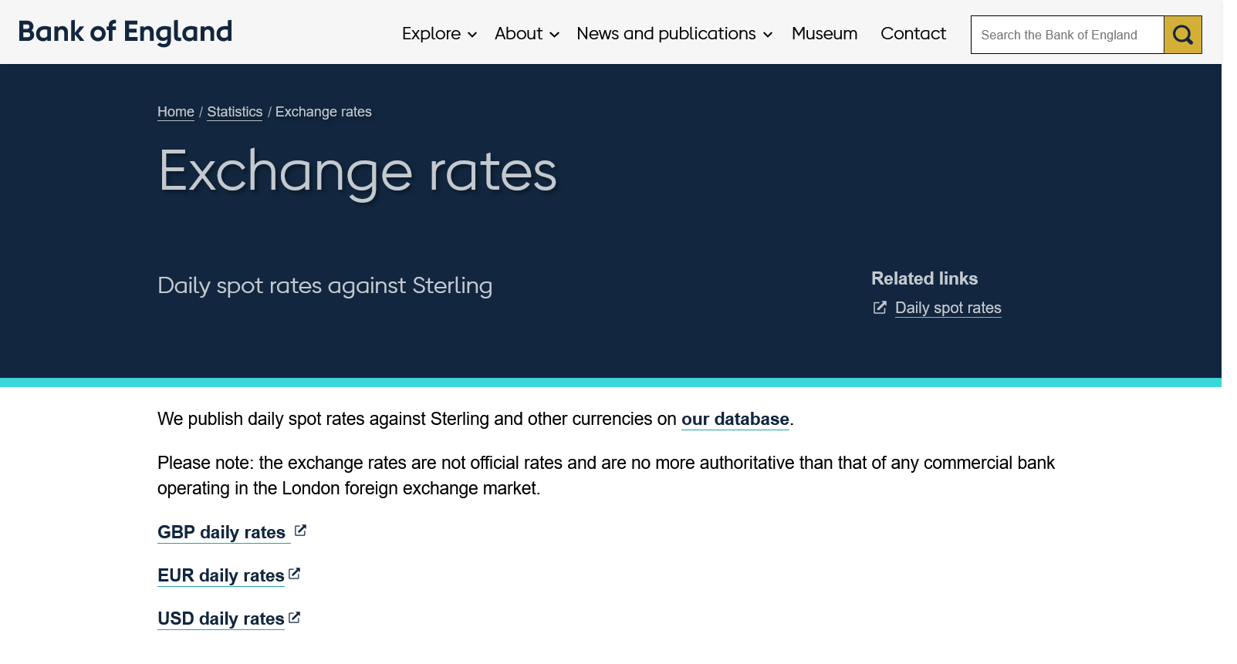Click external link icon beside Daily spot rates
This screenshot has height=664, width=1237.
(x=880, y=308)
